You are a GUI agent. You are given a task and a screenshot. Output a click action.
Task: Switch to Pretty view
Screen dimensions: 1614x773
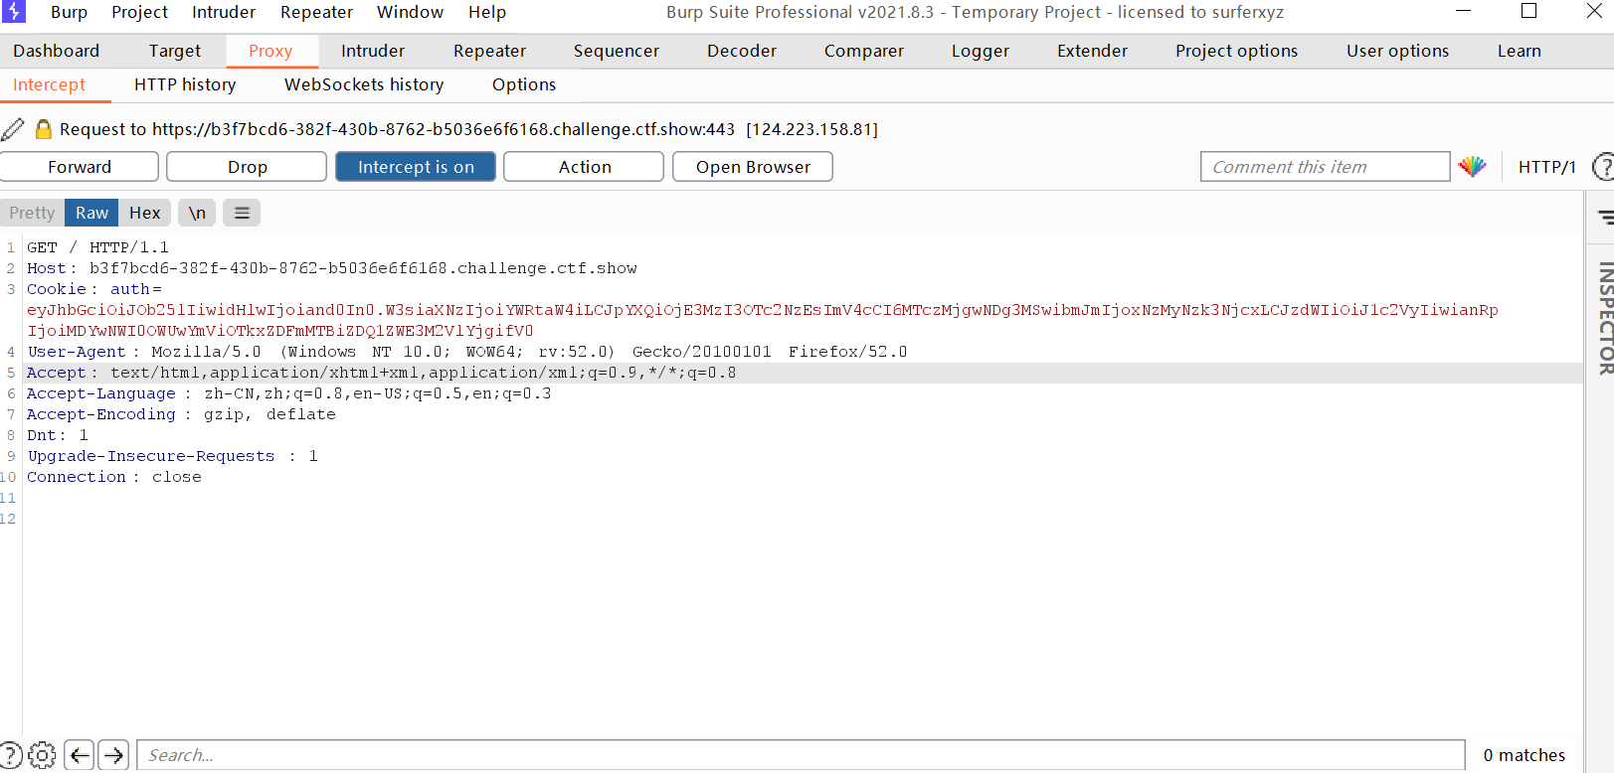[32, 213]
